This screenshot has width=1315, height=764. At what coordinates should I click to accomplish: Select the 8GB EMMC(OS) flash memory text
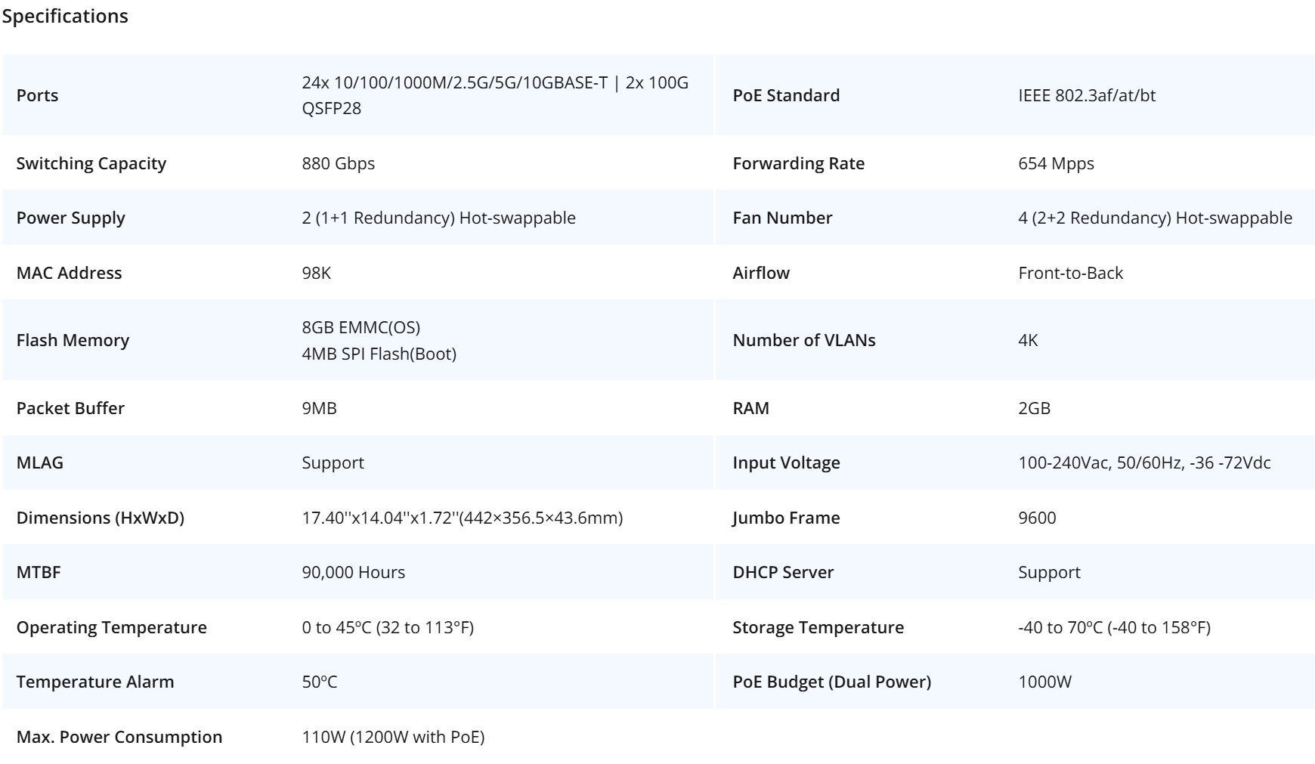pos(360,327)
